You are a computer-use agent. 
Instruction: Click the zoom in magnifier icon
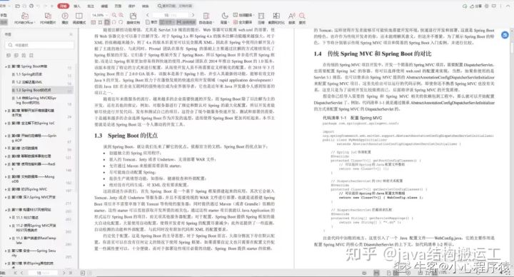[x=121, y=15]
